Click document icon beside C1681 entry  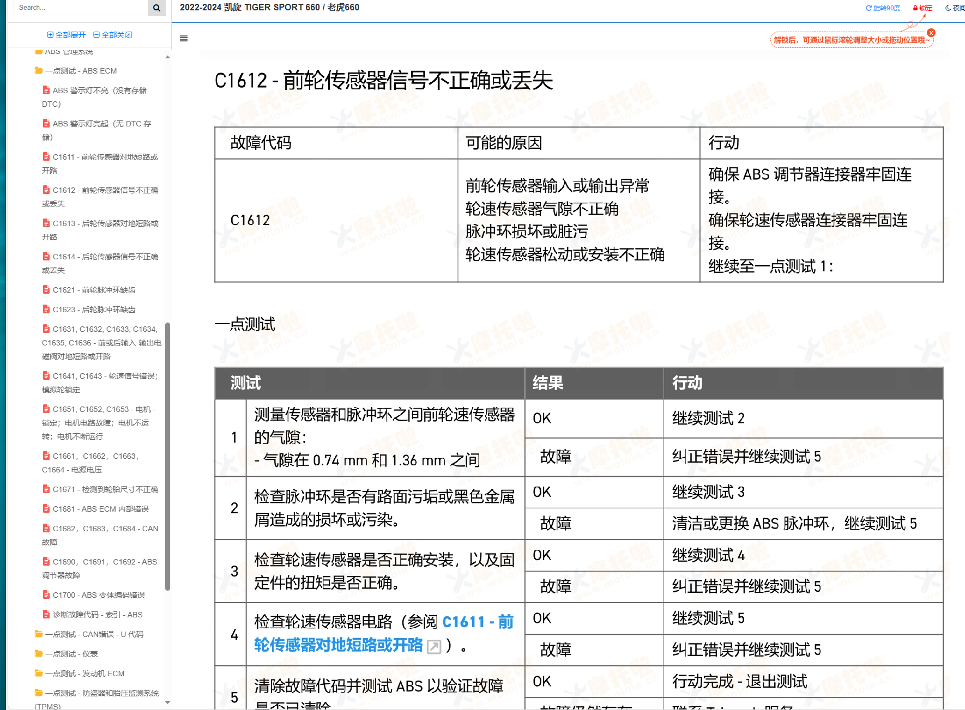pos(46,508)
